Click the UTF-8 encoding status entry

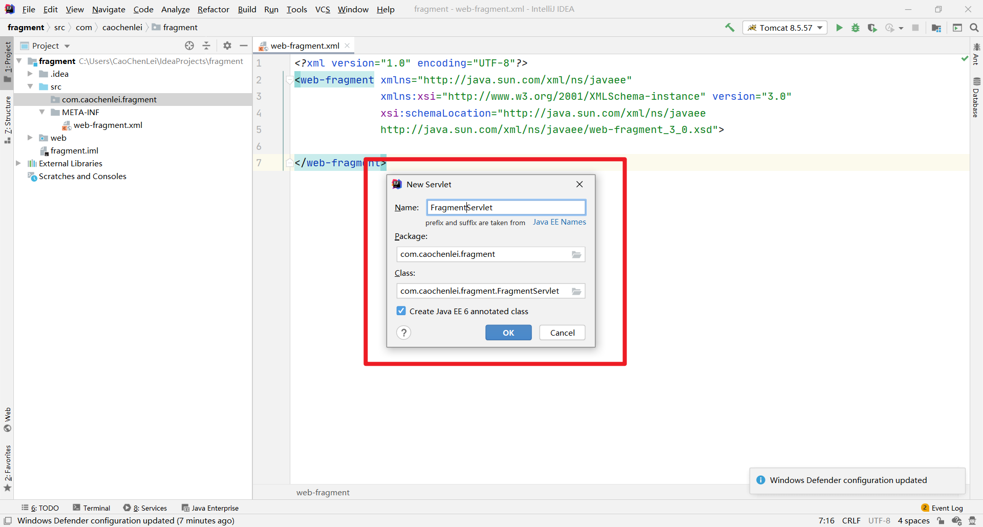(879, 520)
